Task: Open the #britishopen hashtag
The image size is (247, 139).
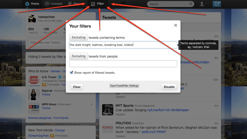Action: [x=180, y=110]
